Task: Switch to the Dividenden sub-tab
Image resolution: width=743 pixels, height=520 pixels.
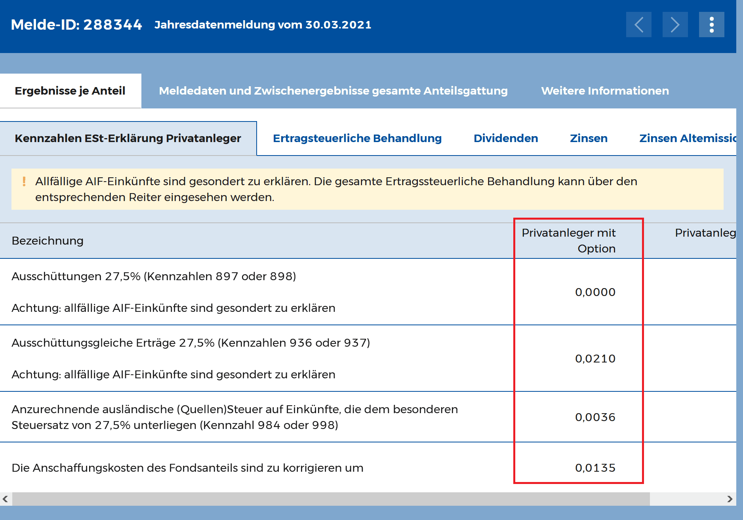Action: [x=506, y=139]
